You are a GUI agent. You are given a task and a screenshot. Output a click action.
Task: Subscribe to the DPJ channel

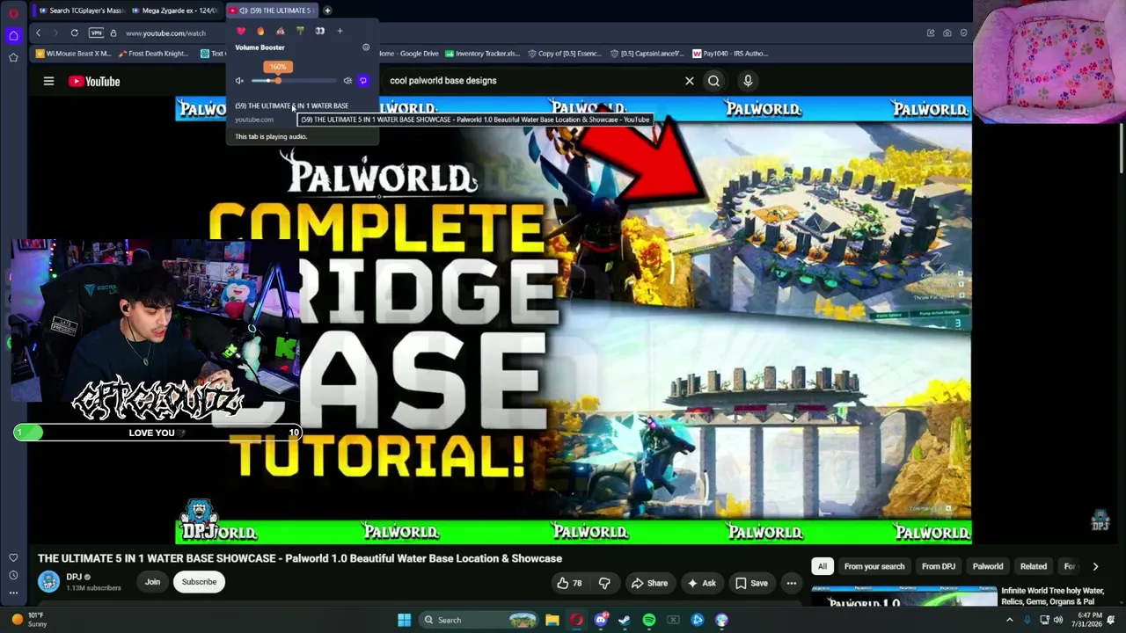(199, 582)
